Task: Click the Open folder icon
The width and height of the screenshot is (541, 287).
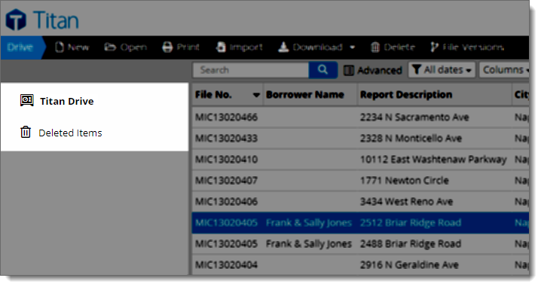Action: click(110, 47)
